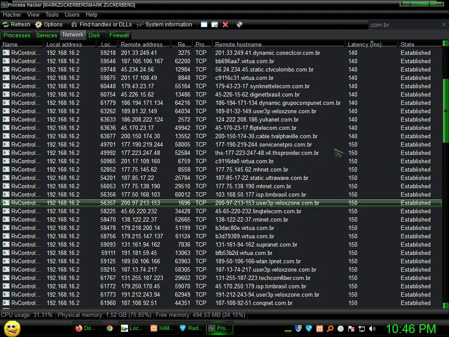The image size is (449, 337).
Task: Select hostname 131-161-94-162.supranet.com.br
Action: click(256, 244)
